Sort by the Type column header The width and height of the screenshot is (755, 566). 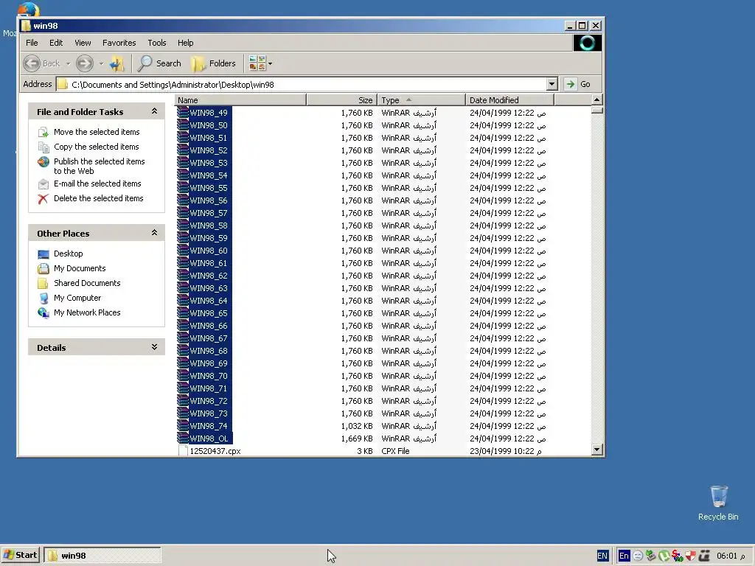point(421,100)
